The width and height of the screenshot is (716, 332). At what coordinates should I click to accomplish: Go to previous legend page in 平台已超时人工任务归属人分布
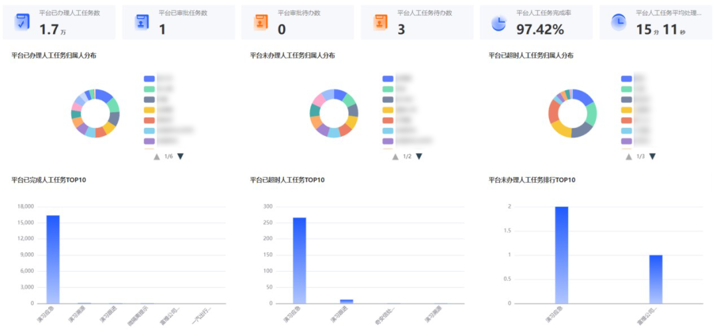click(x=634, y=156)
